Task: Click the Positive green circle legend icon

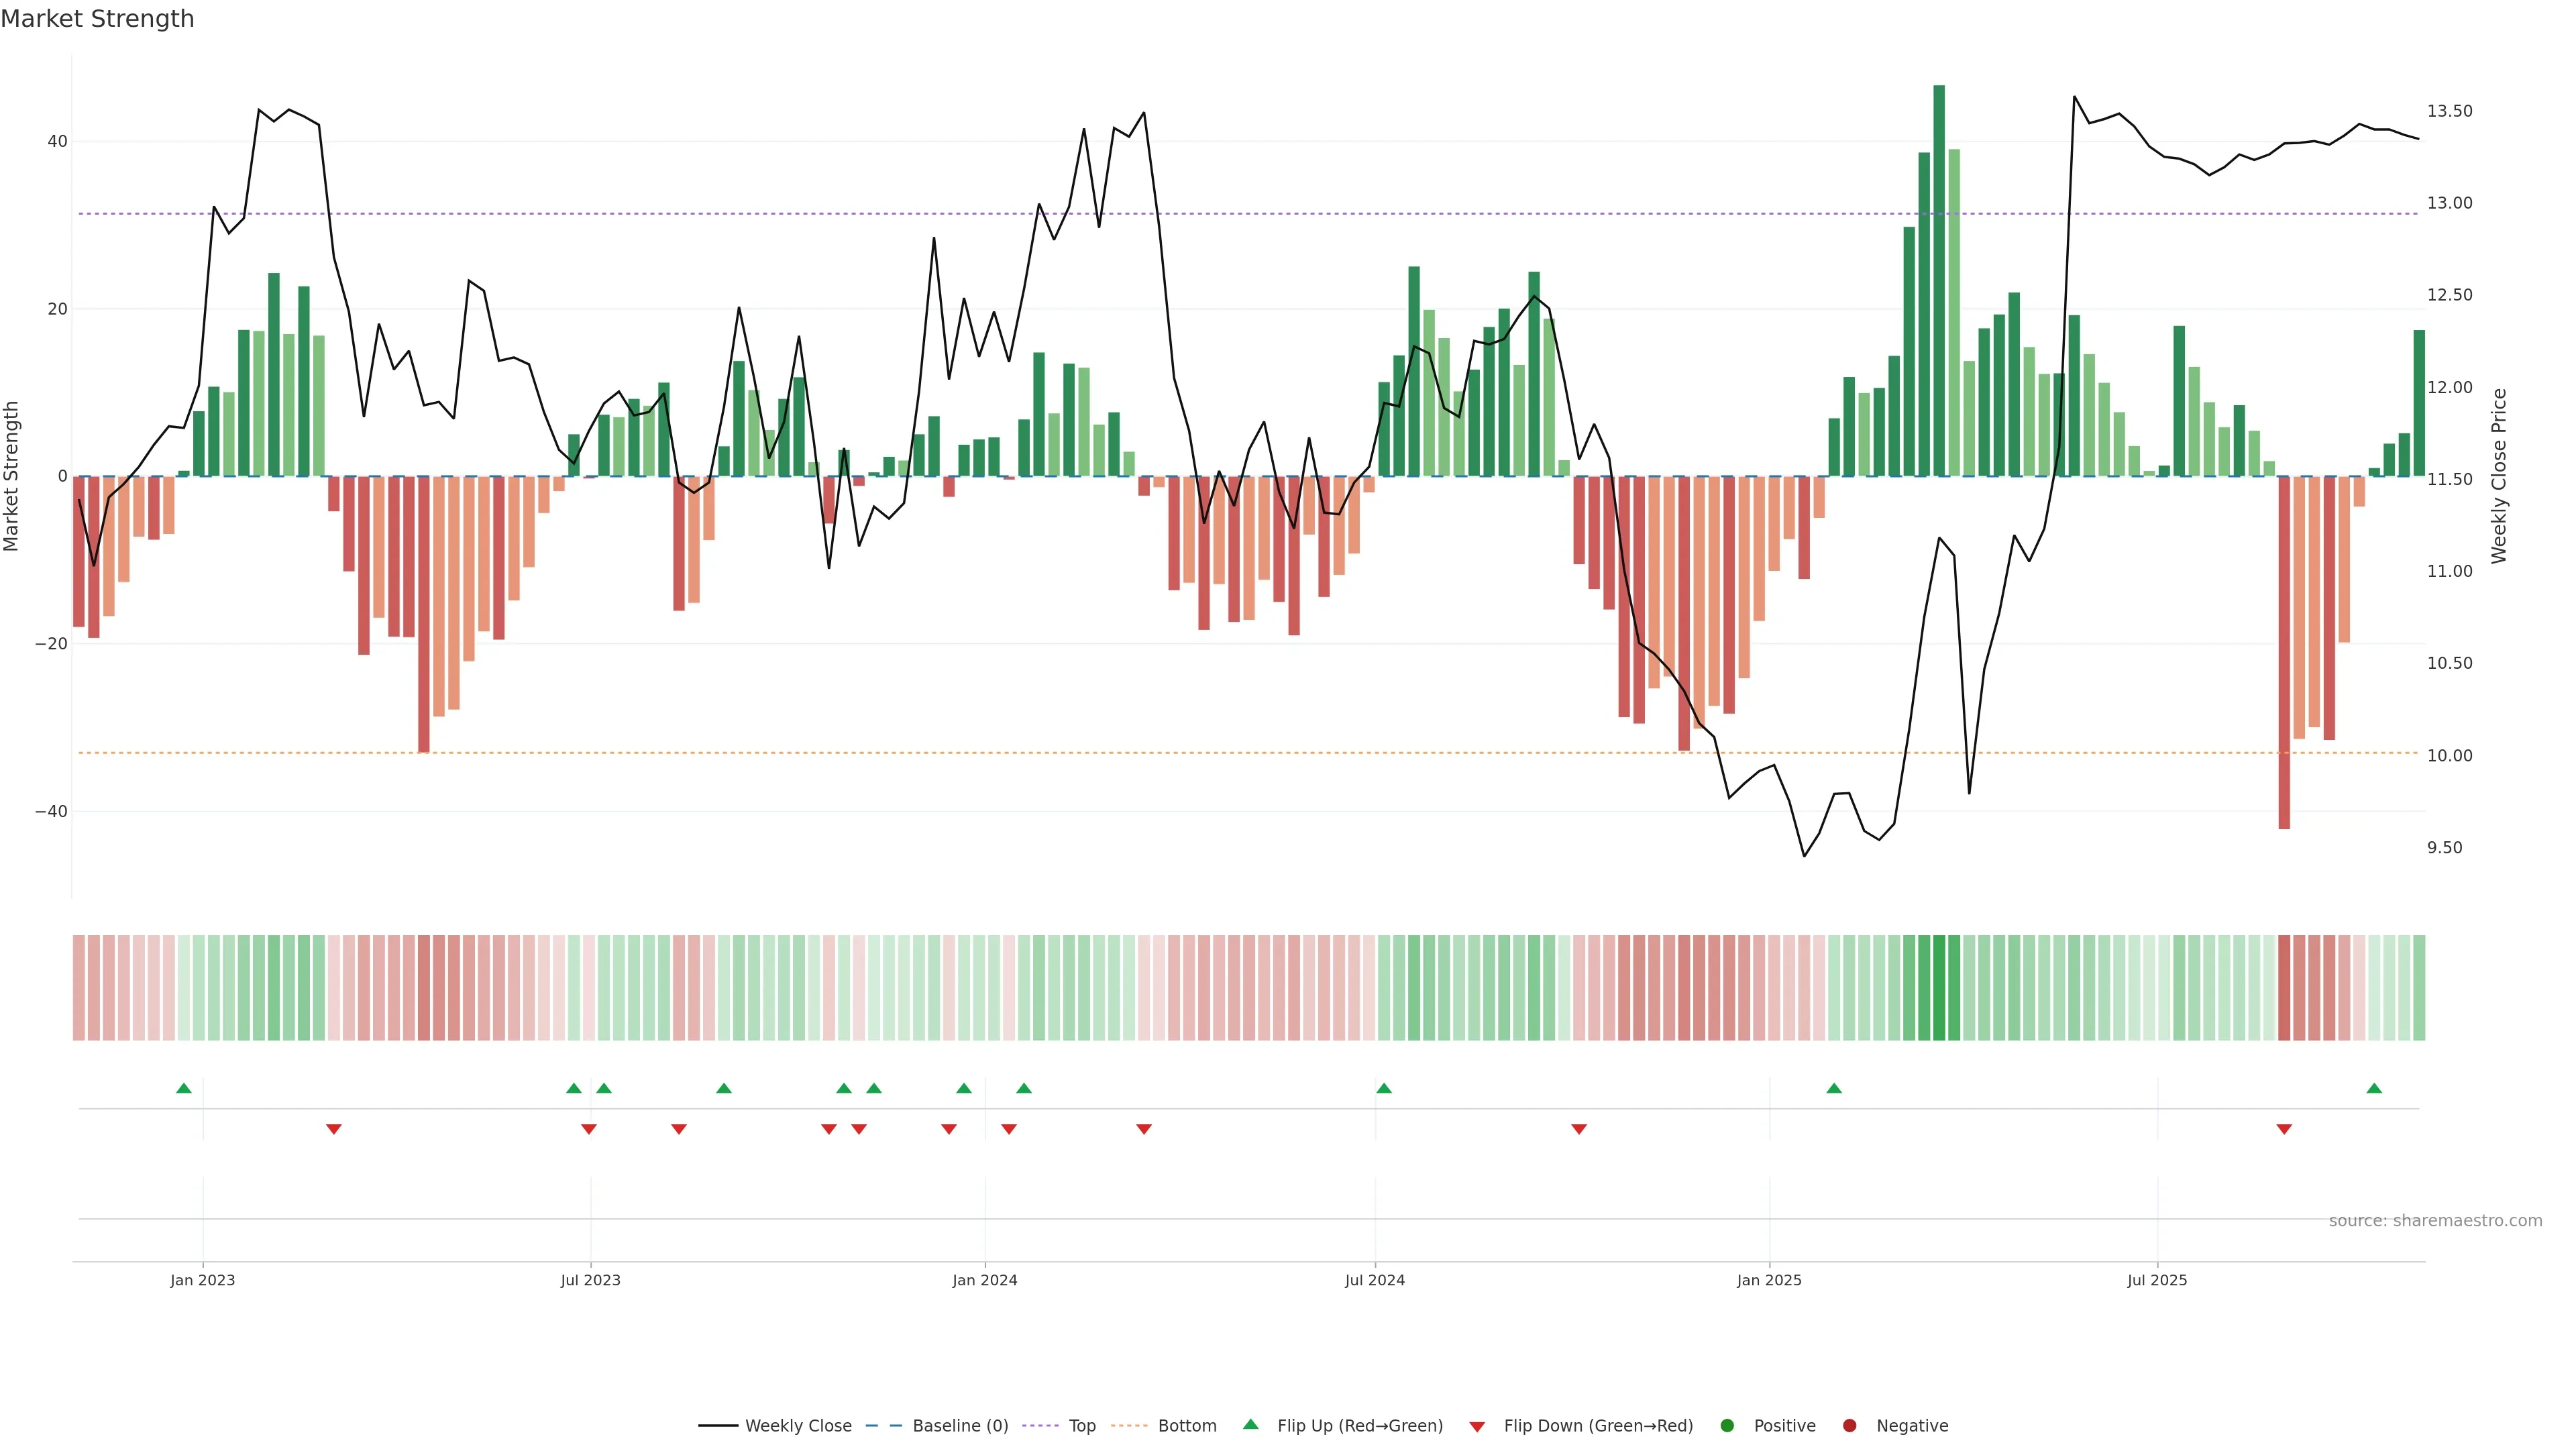Action: point(1727,1426)
